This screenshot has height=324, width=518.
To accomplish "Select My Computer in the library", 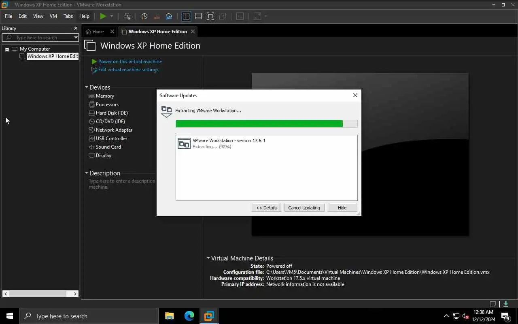I will tap(35, 49).
